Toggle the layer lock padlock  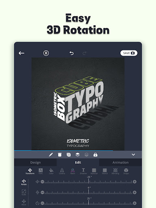pyautogui.click(x=95, y=154)
